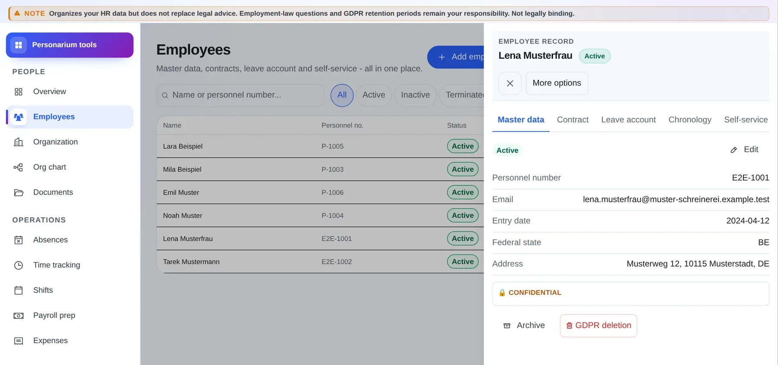Select the Emil Muster employee row
Image resolution: width=778 pixels, height=365 pixels.
[320, 193]
